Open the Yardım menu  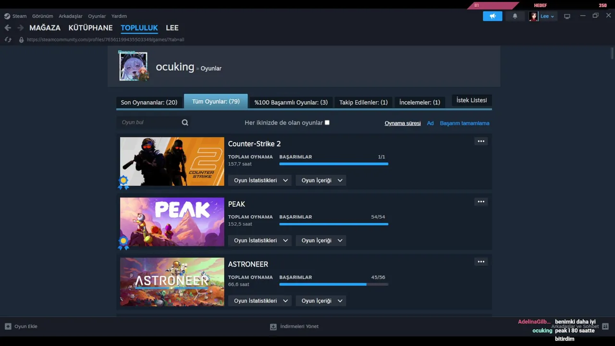119,16
